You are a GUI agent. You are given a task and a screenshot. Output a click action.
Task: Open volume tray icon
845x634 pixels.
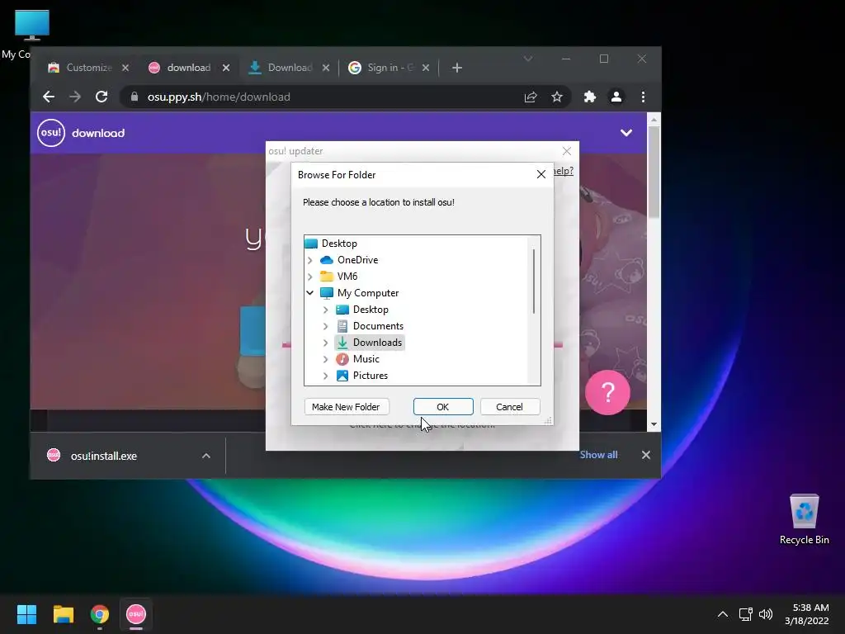coord(765,614)
